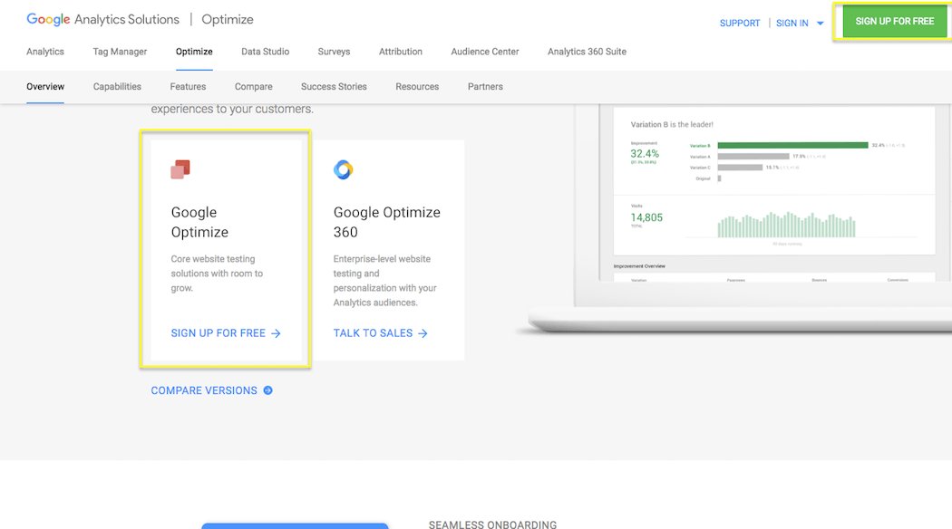Click the Talk to Sales link
Image resolution: width=952 pixels, height=529 pixels.
[373, 333]
